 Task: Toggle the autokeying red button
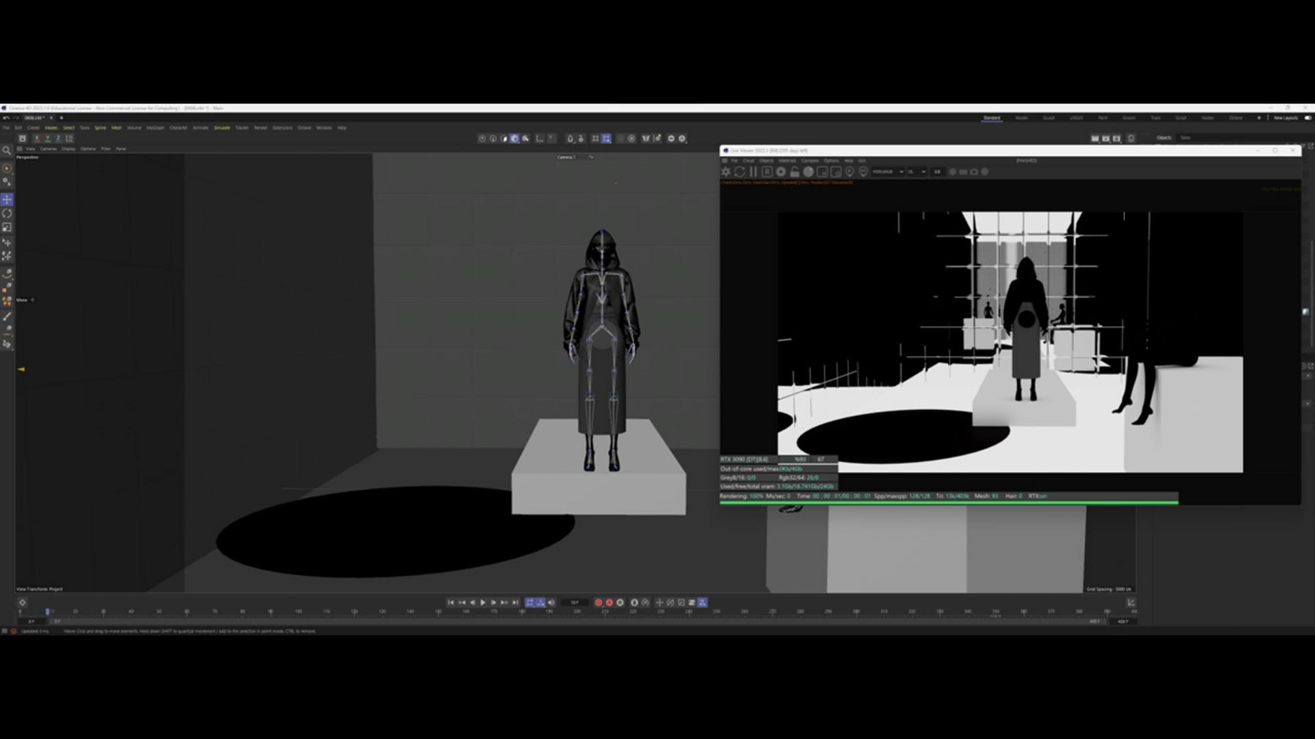pos(610,603)
